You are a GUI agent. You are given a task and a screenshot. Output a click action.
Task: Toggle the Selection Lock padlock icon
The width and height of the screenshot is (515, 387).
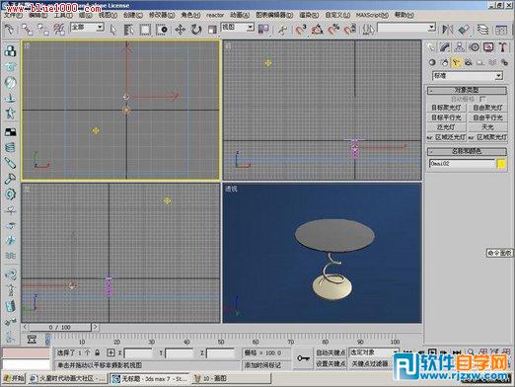[98, 352]
